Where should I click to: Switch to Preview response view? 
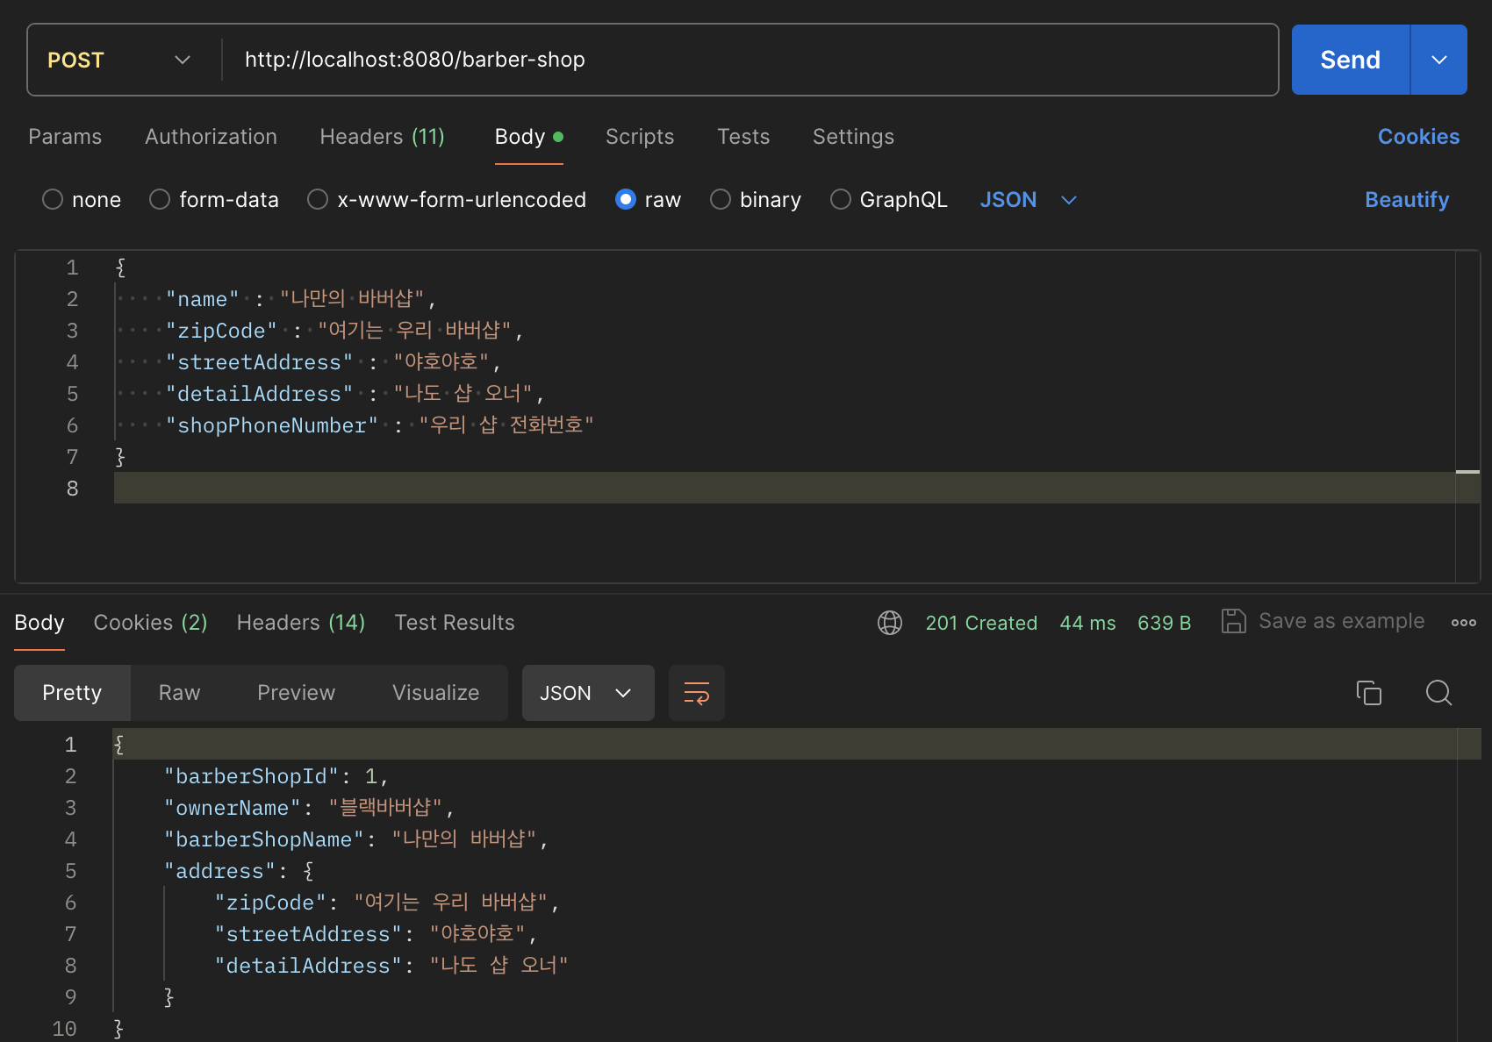pyautogui.click(x=296, y=693)
